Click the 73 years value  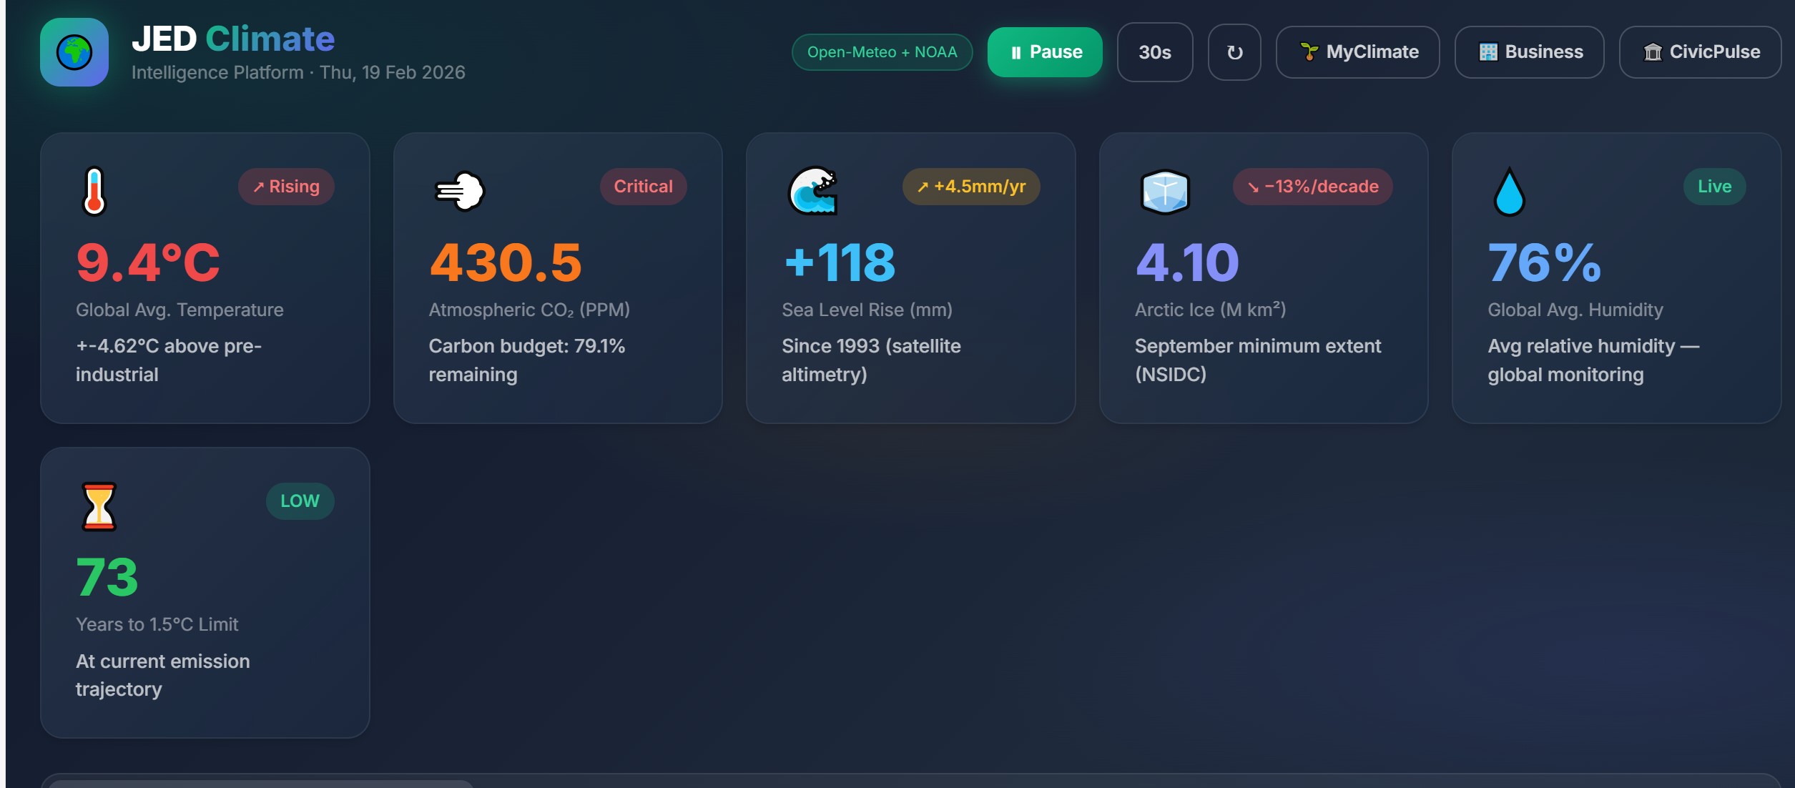click(107, 577)
